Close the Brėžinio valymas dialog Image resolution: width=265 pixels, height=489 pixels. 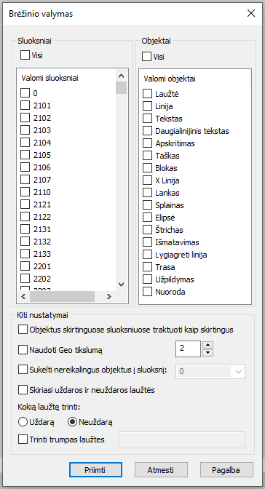click(251, 13)
